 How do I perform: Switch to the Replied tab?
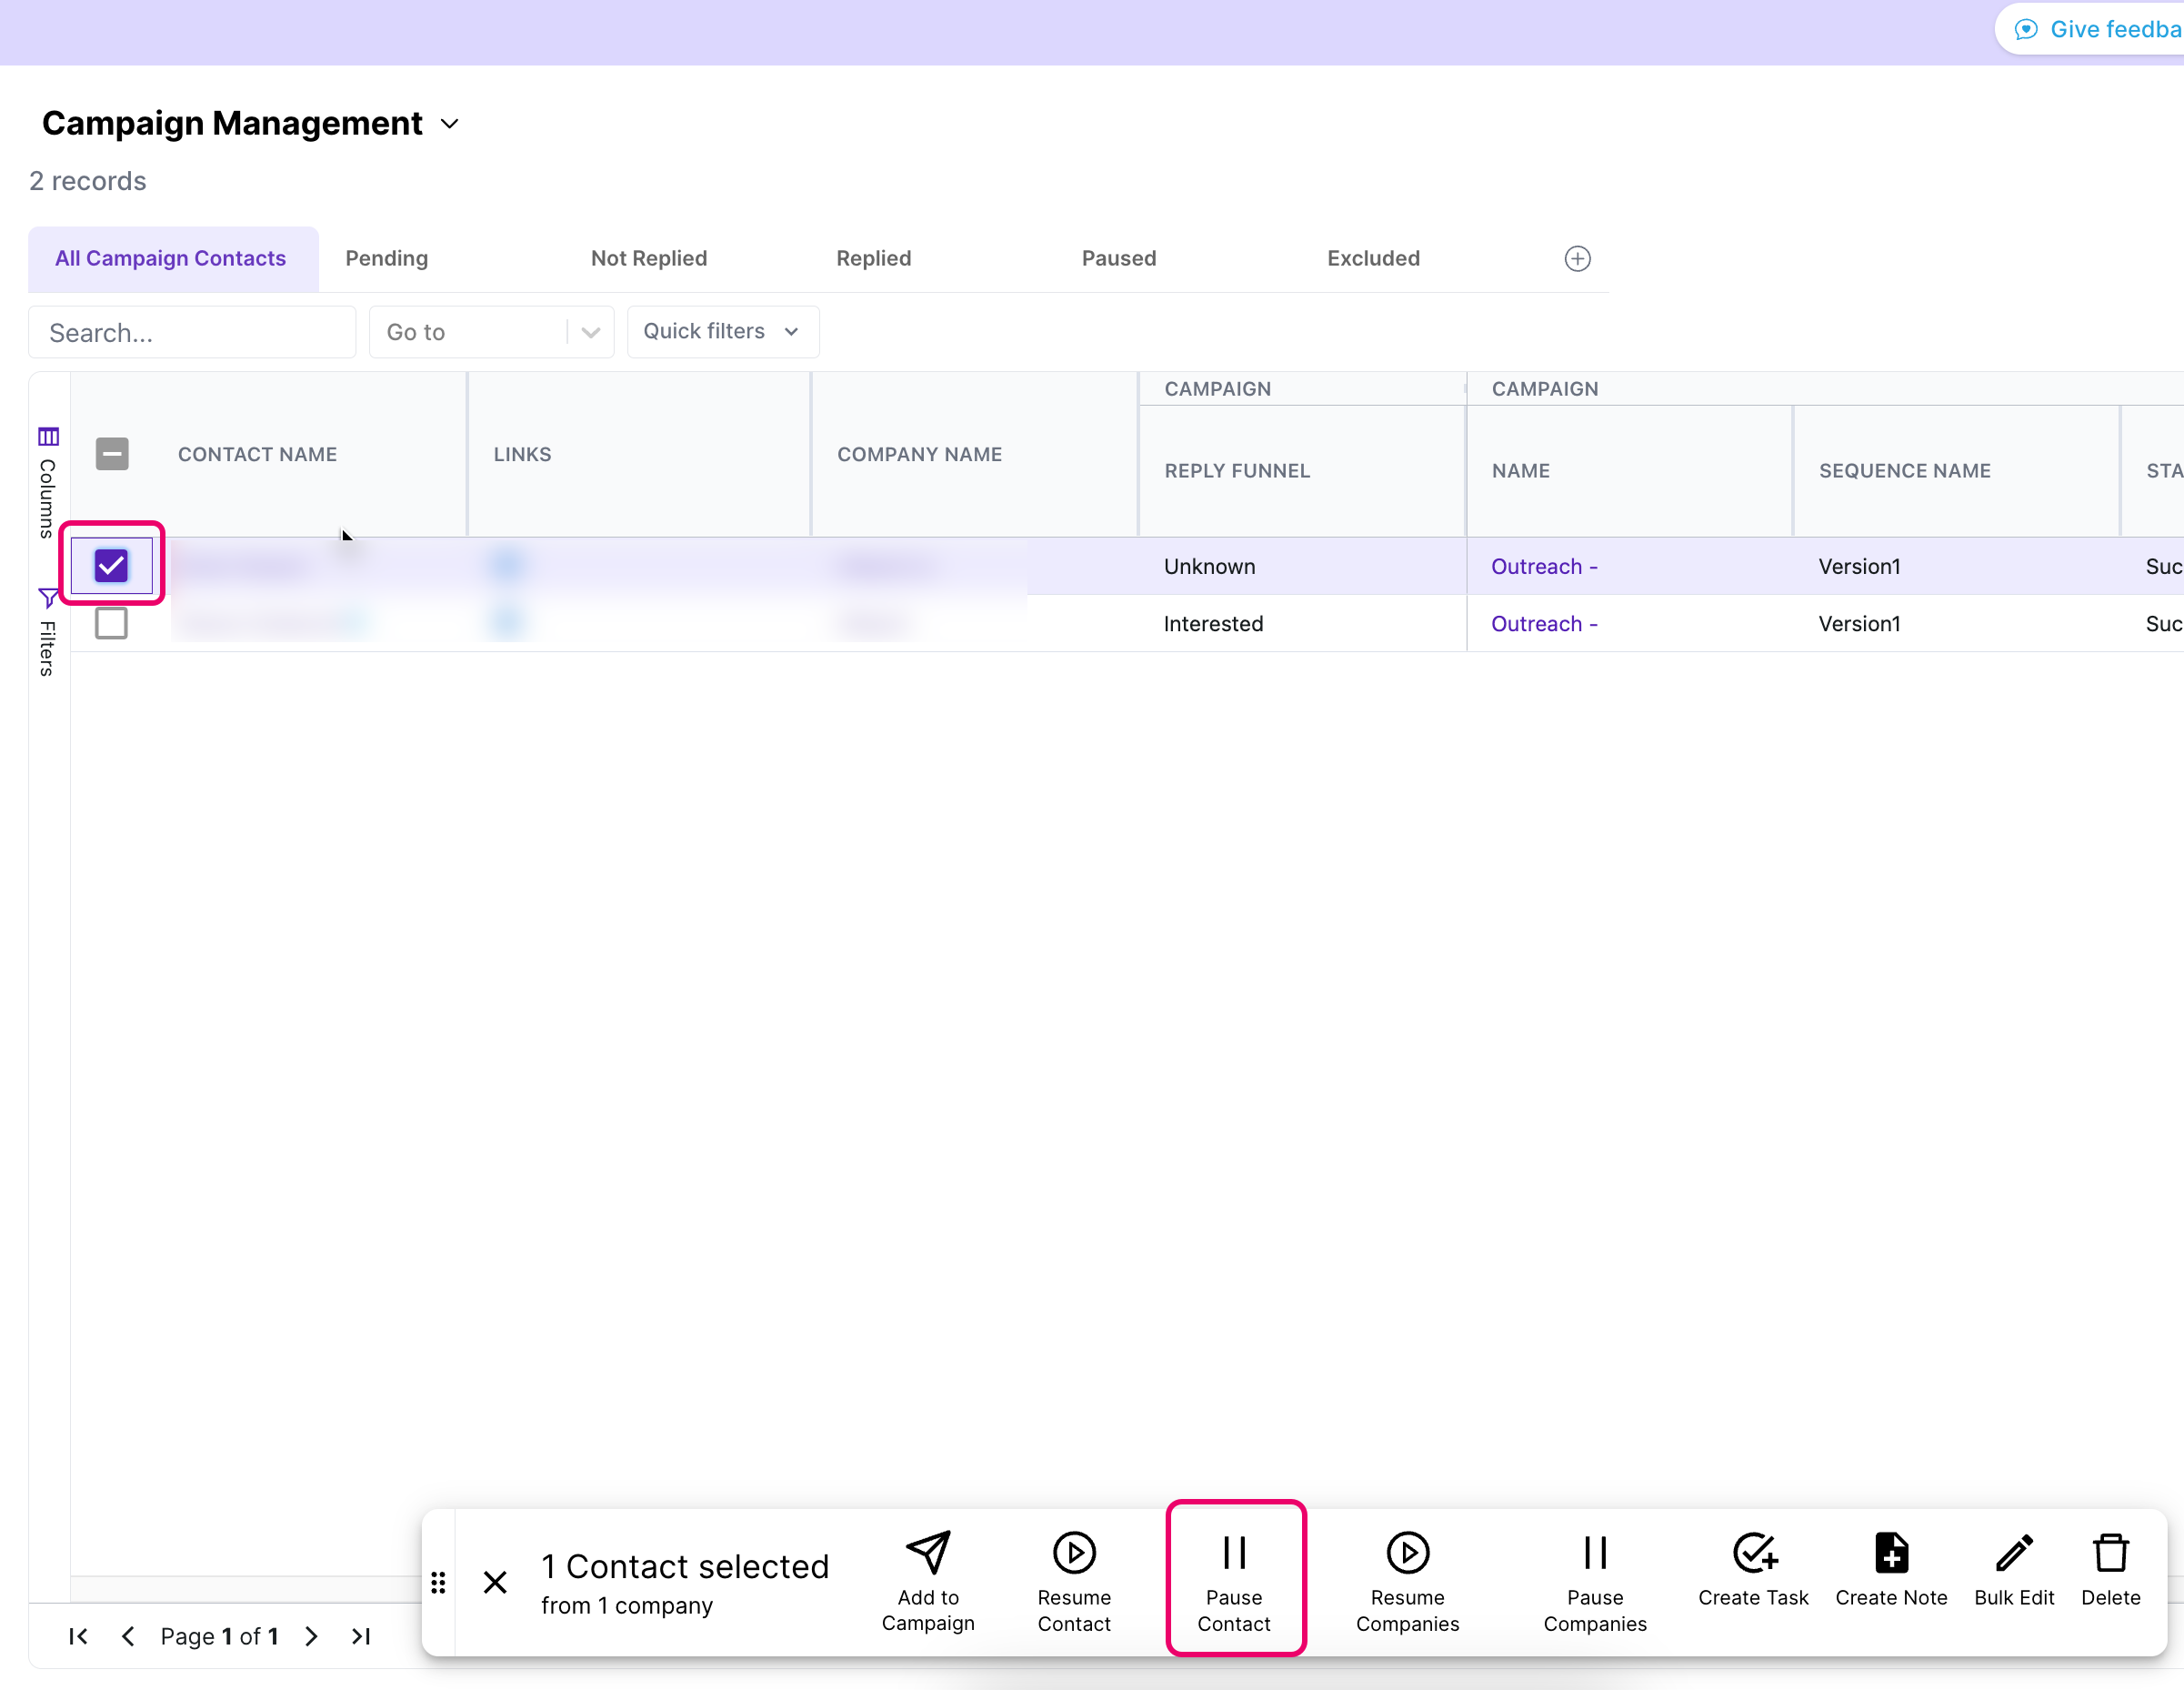[x=873, y=258]
